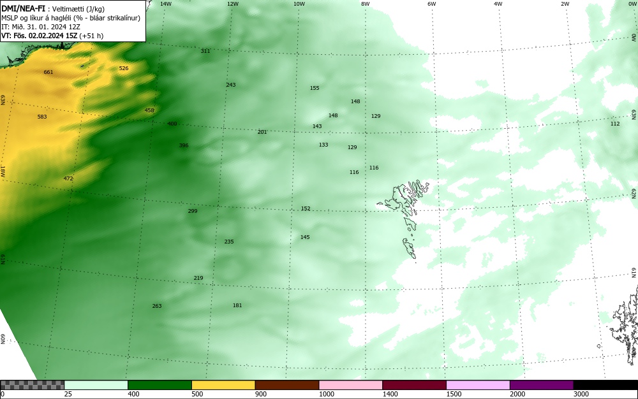The width and height of the screenshot is (638, 399).
Task: Click the 299 value label
Action: click(193, 211)
